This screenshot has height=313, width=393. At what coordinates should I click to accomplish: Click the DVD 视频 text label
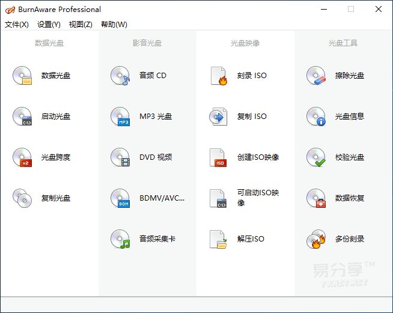click(x=156, y=157)
